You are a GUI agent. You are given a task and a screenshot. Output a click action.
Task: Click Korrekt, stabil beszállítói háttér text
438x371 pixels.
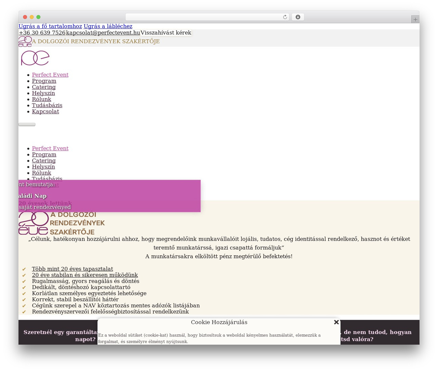[75, 300]
